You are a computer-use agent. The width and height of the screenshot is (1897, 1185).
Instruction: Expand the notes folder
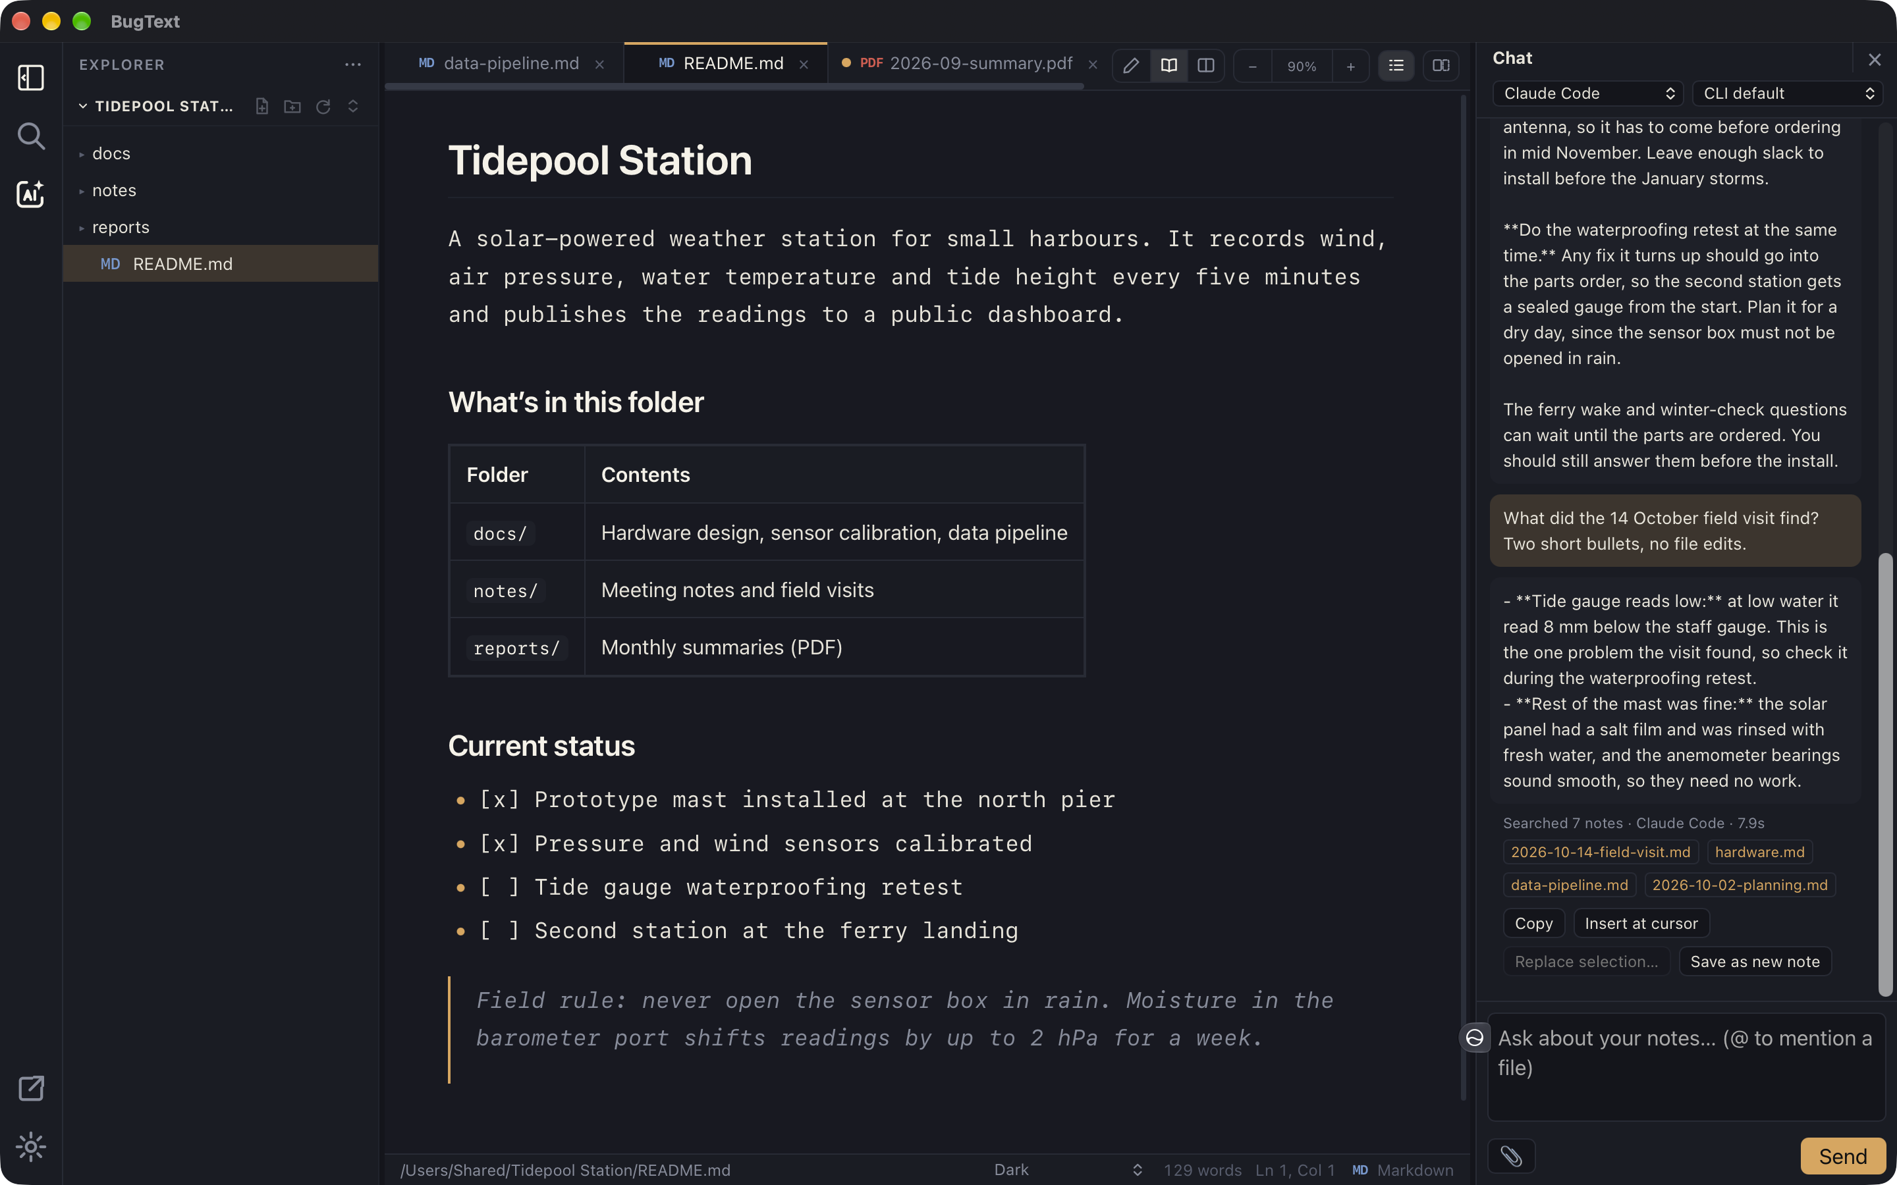pyautogui.click(x=219, y=190)
